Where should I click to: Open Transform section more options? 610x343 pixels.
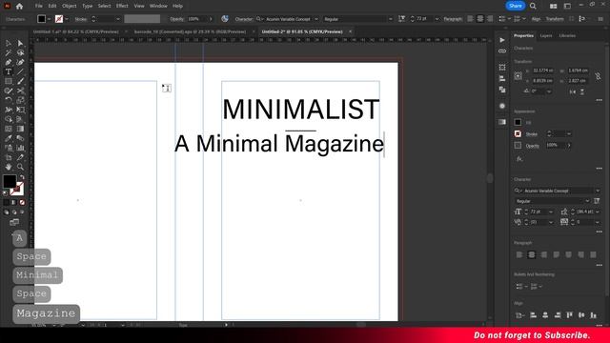[x=600, y=100]
